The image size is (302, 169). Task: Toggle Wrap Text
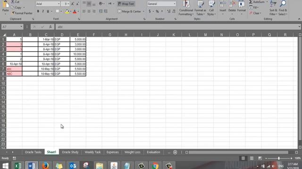coord(126,4)
